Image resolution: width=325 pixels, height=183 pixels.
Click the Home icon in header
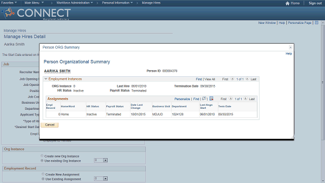point(287,4)
